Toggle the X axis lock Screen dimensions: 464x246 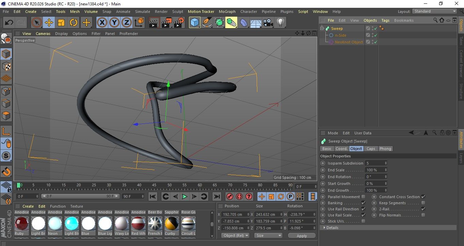coord(102,23)
